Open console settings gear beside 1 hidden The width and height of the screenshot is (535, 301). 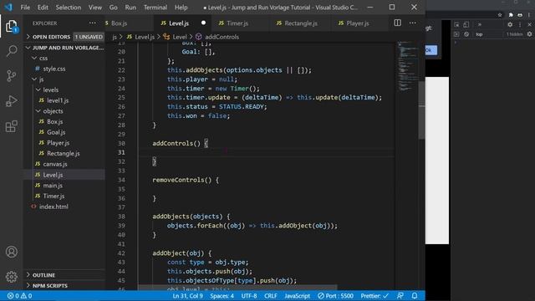(x=529, y=34)
